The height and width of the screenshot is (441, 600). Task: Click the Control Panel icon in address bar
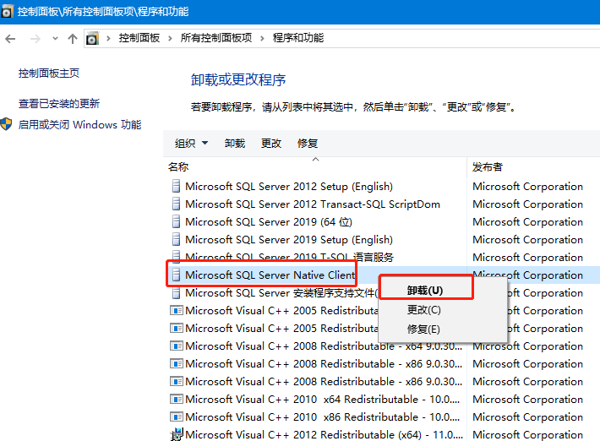(92, 39)
